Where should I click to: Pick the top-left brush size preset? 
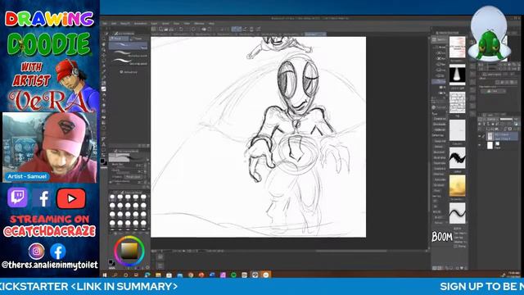[x=112, y=197]
